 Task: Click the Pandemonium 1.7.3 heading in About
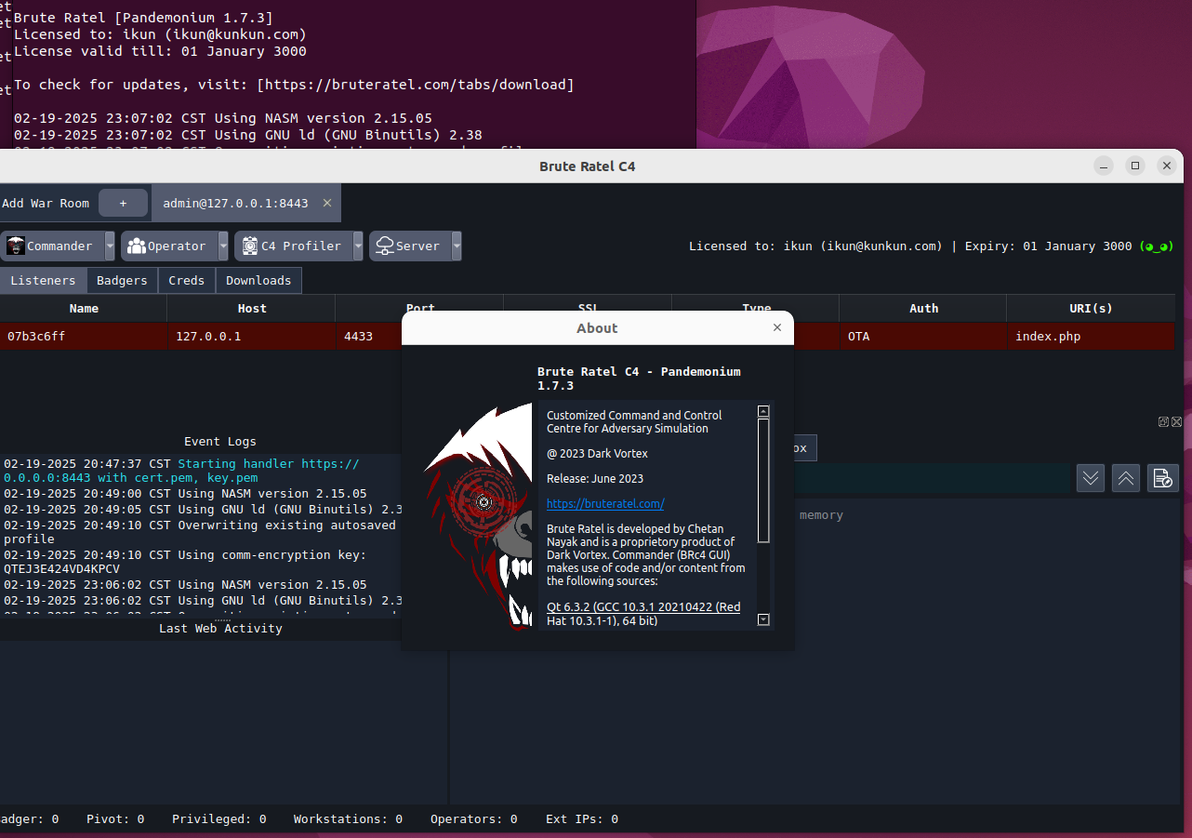point(639,379)
